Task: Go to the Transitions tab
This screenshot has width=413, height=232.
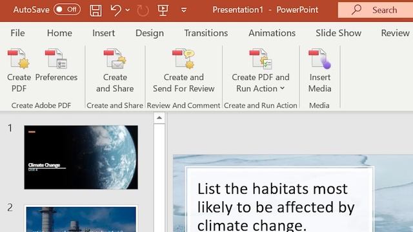Action: point(206,33)
